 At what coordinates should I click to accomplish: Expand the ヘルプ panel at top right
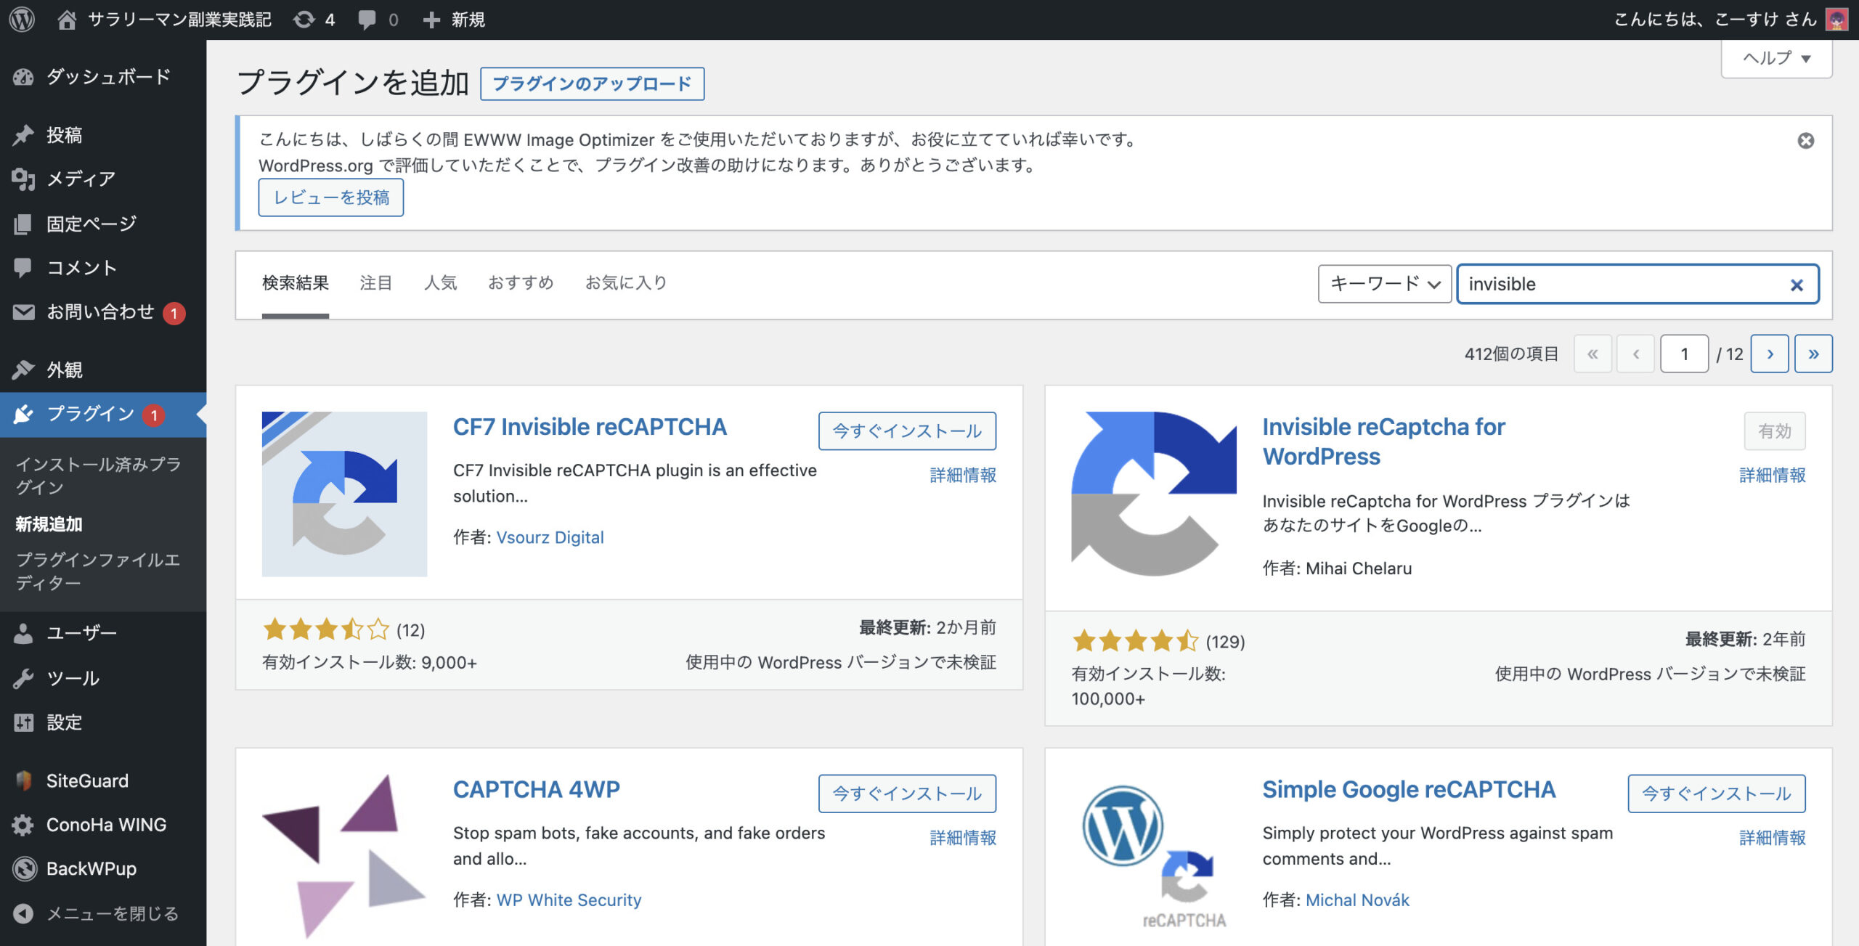click(1776, 58)
